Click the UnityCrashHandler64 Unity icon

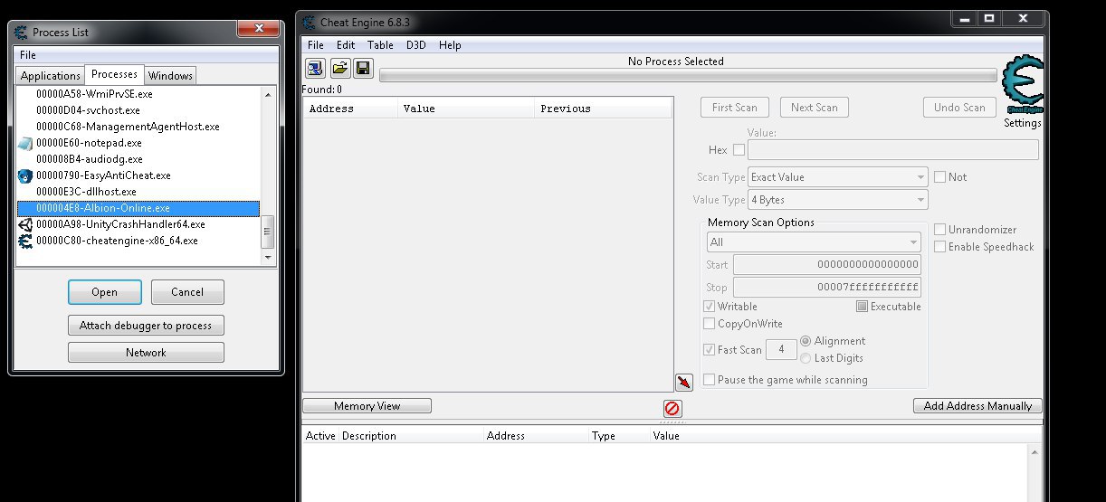pyautogui.click(x=25, y=224)
